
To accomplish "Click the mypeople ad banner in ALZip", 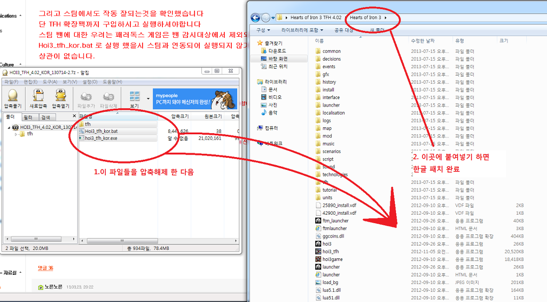I will 195,99.
